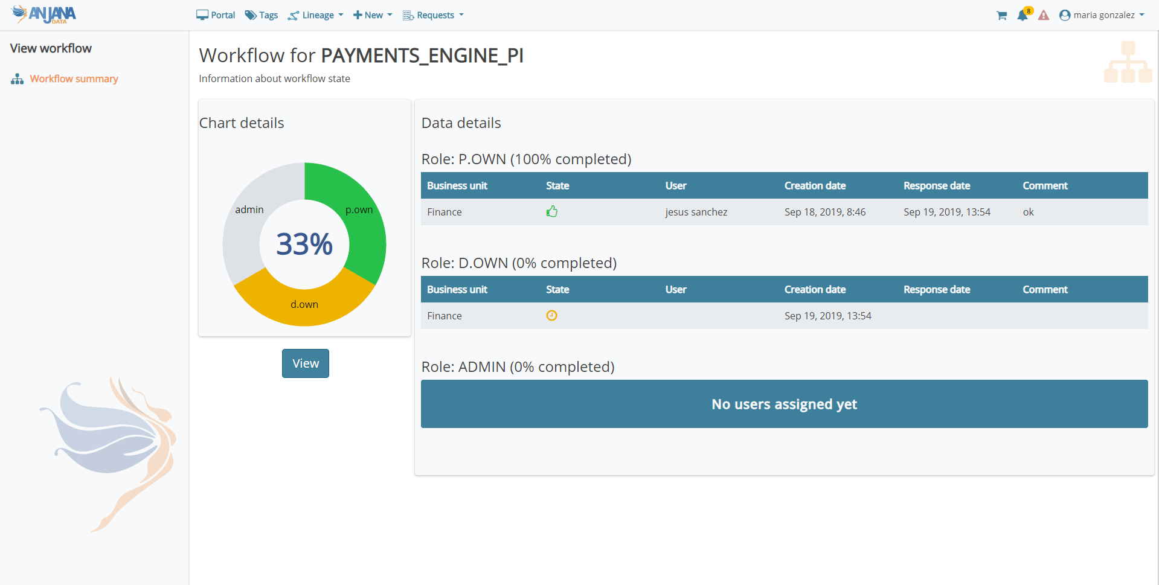
Task: Open the shopping cart icon
Action: pyautogui.click(x=1001, y=16)
